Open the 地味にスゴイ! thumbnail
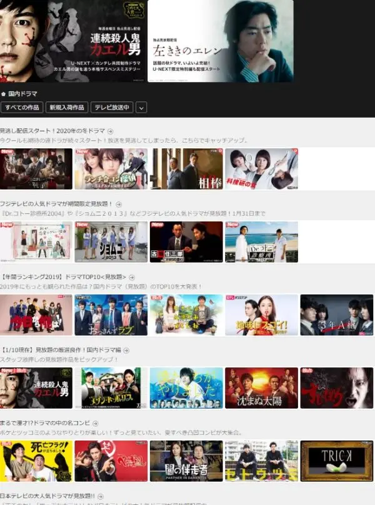 [262, 315]
